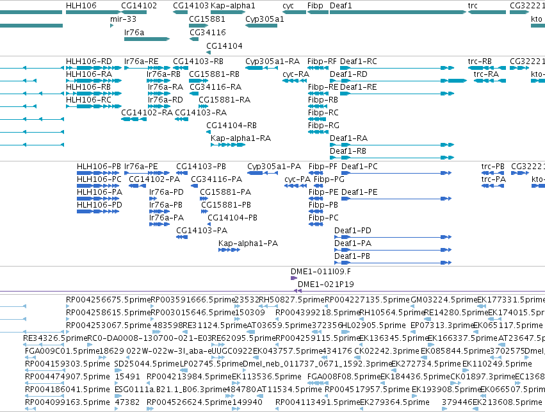Select transcript trc-RA label
The image size is (545, 412).
pos(486,74)
